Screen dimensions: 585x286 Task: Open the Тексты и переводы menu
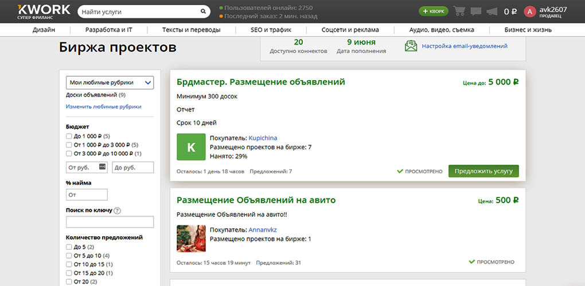click(192, 30)
